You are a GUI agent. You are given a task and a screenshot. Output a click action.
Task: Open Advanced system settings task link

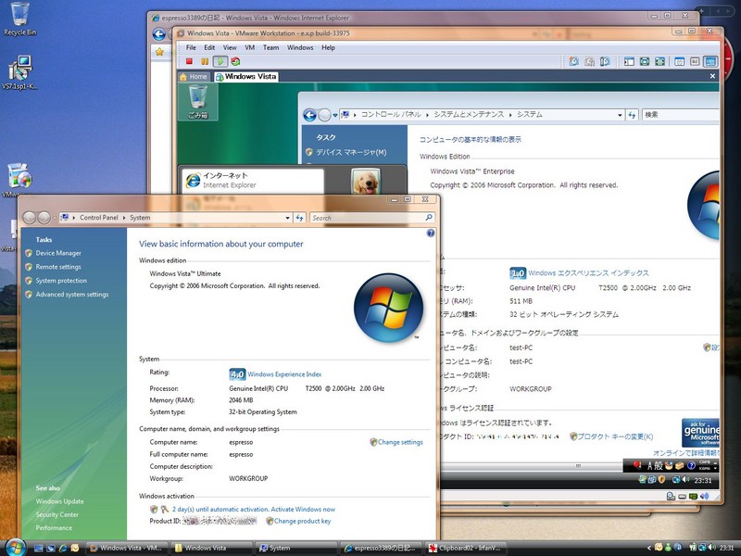tap(72, 295)
